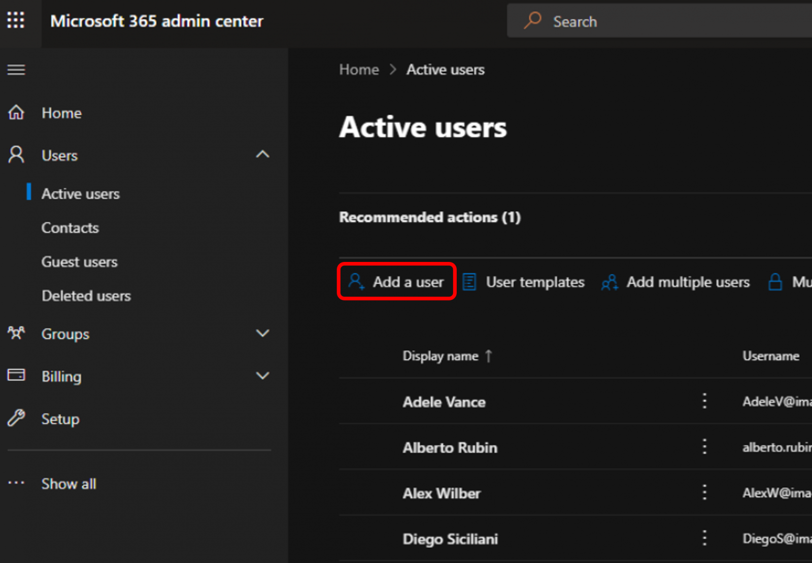The image size is (812, 563).
Task: Sort by the Display name column header
Action: click(x=441, y=356)
